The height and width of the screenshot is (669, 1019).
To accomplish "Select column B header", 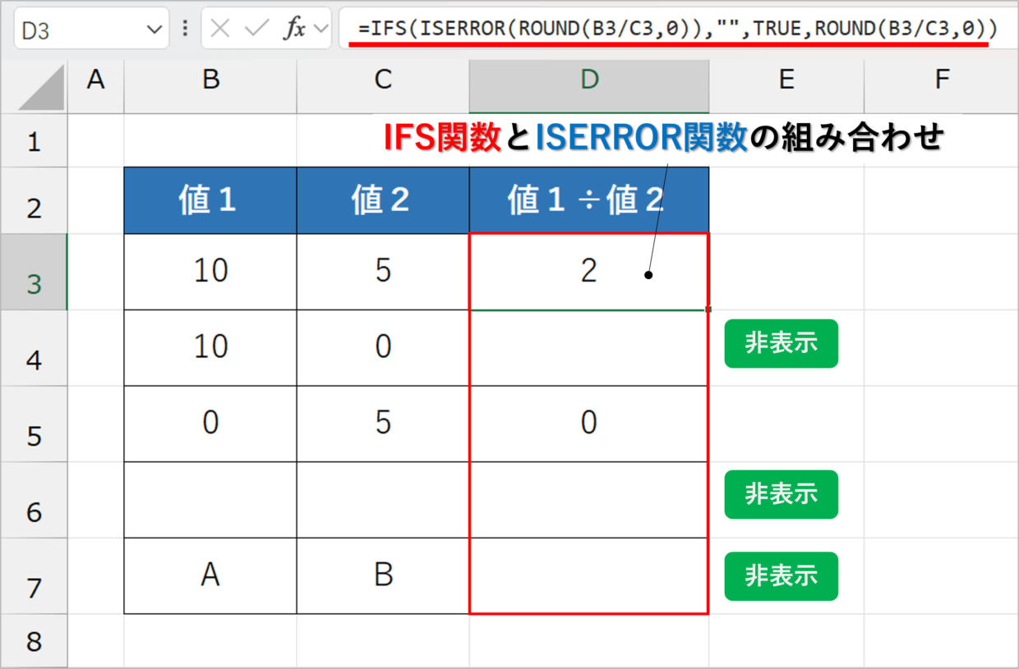I will [210, 80].
